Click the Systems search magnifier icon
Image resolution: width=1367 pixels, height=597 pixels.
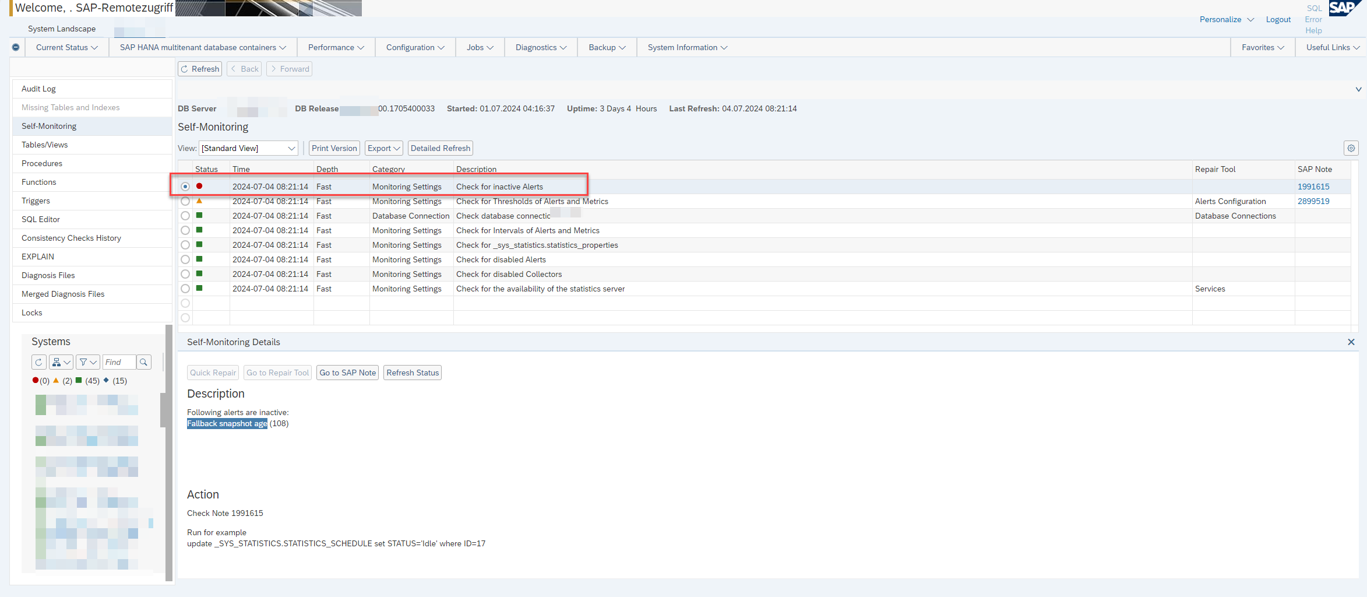pyautogui.click(x=144, y=362)
